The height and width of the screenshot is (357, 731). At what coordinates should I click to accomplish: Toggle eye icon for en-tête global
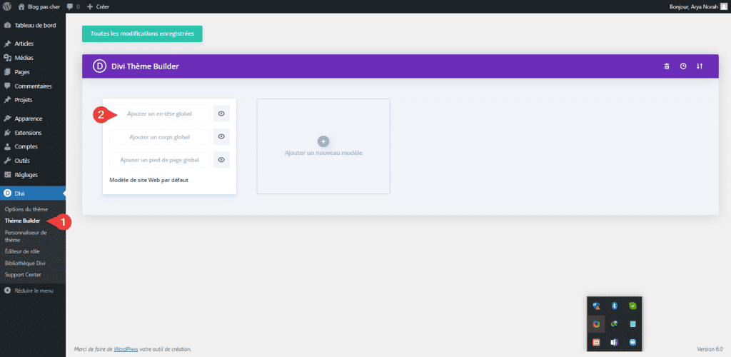point(221,114)
